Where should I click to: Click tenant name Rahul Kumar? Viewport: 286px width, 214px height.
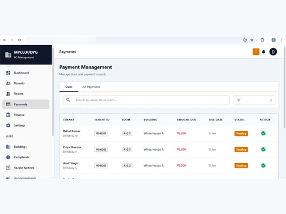tap(71, 131)
